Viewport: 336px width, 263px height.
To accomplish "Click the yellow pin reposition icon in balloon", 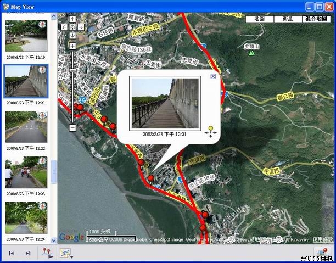I will click(x=211, y=132).
